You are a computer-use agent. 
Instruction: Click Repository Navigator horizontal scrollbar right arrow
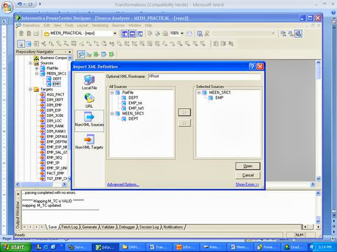tap(64, 184)
